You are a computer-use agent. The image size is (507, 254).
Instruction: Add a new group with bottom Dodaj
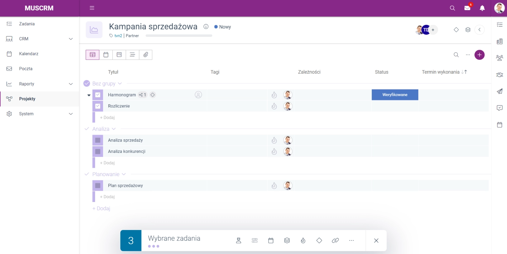pos(101,208)
